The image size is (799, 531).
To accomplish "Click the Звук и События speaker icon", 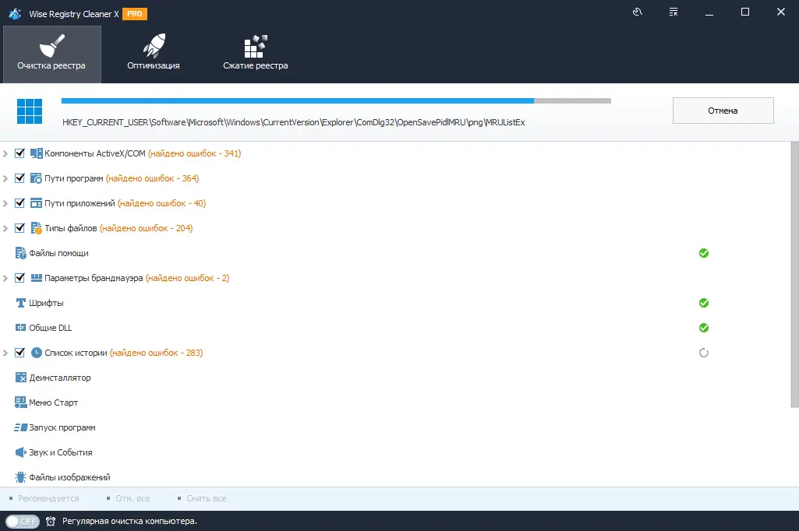I will [21, 452].
